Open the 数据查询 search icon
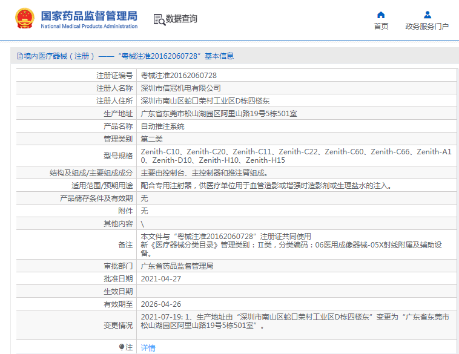Image resolution: width=459 pixels, height=354 pixels. click(159, 19)
